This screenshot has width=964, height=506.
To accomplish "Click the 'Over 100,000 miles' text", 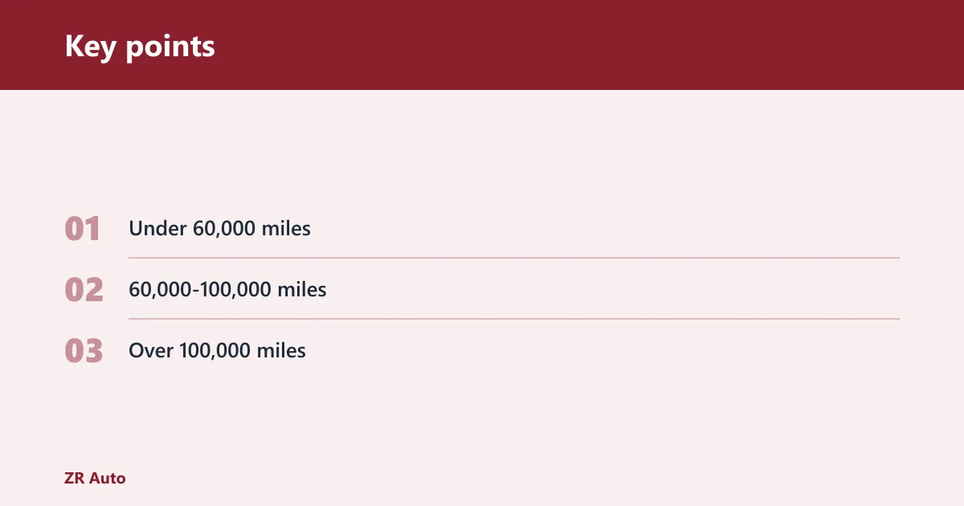I will 217,351.
